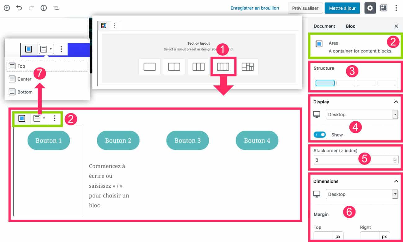Collapse the Dimensions panel section

pyautogui.click(x=396, y=181)
